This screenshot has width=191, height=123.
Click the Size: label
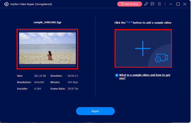(20, 76)
